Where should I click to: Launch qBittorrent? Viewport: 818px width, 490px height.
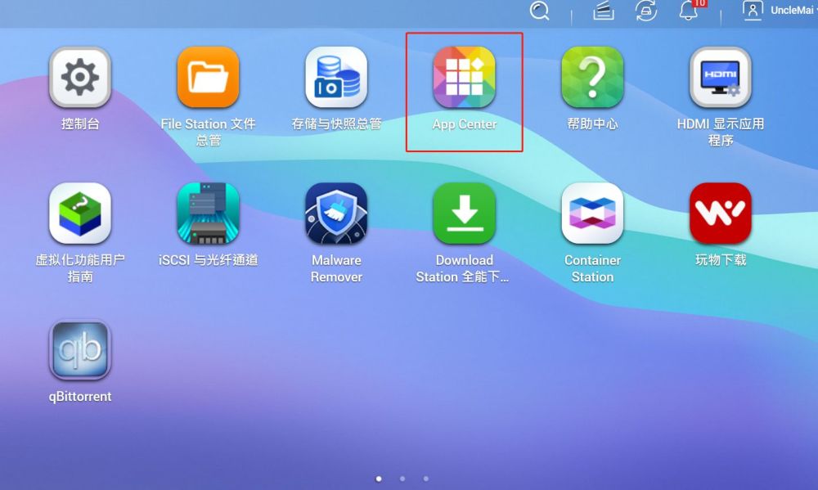pos(80,349)
